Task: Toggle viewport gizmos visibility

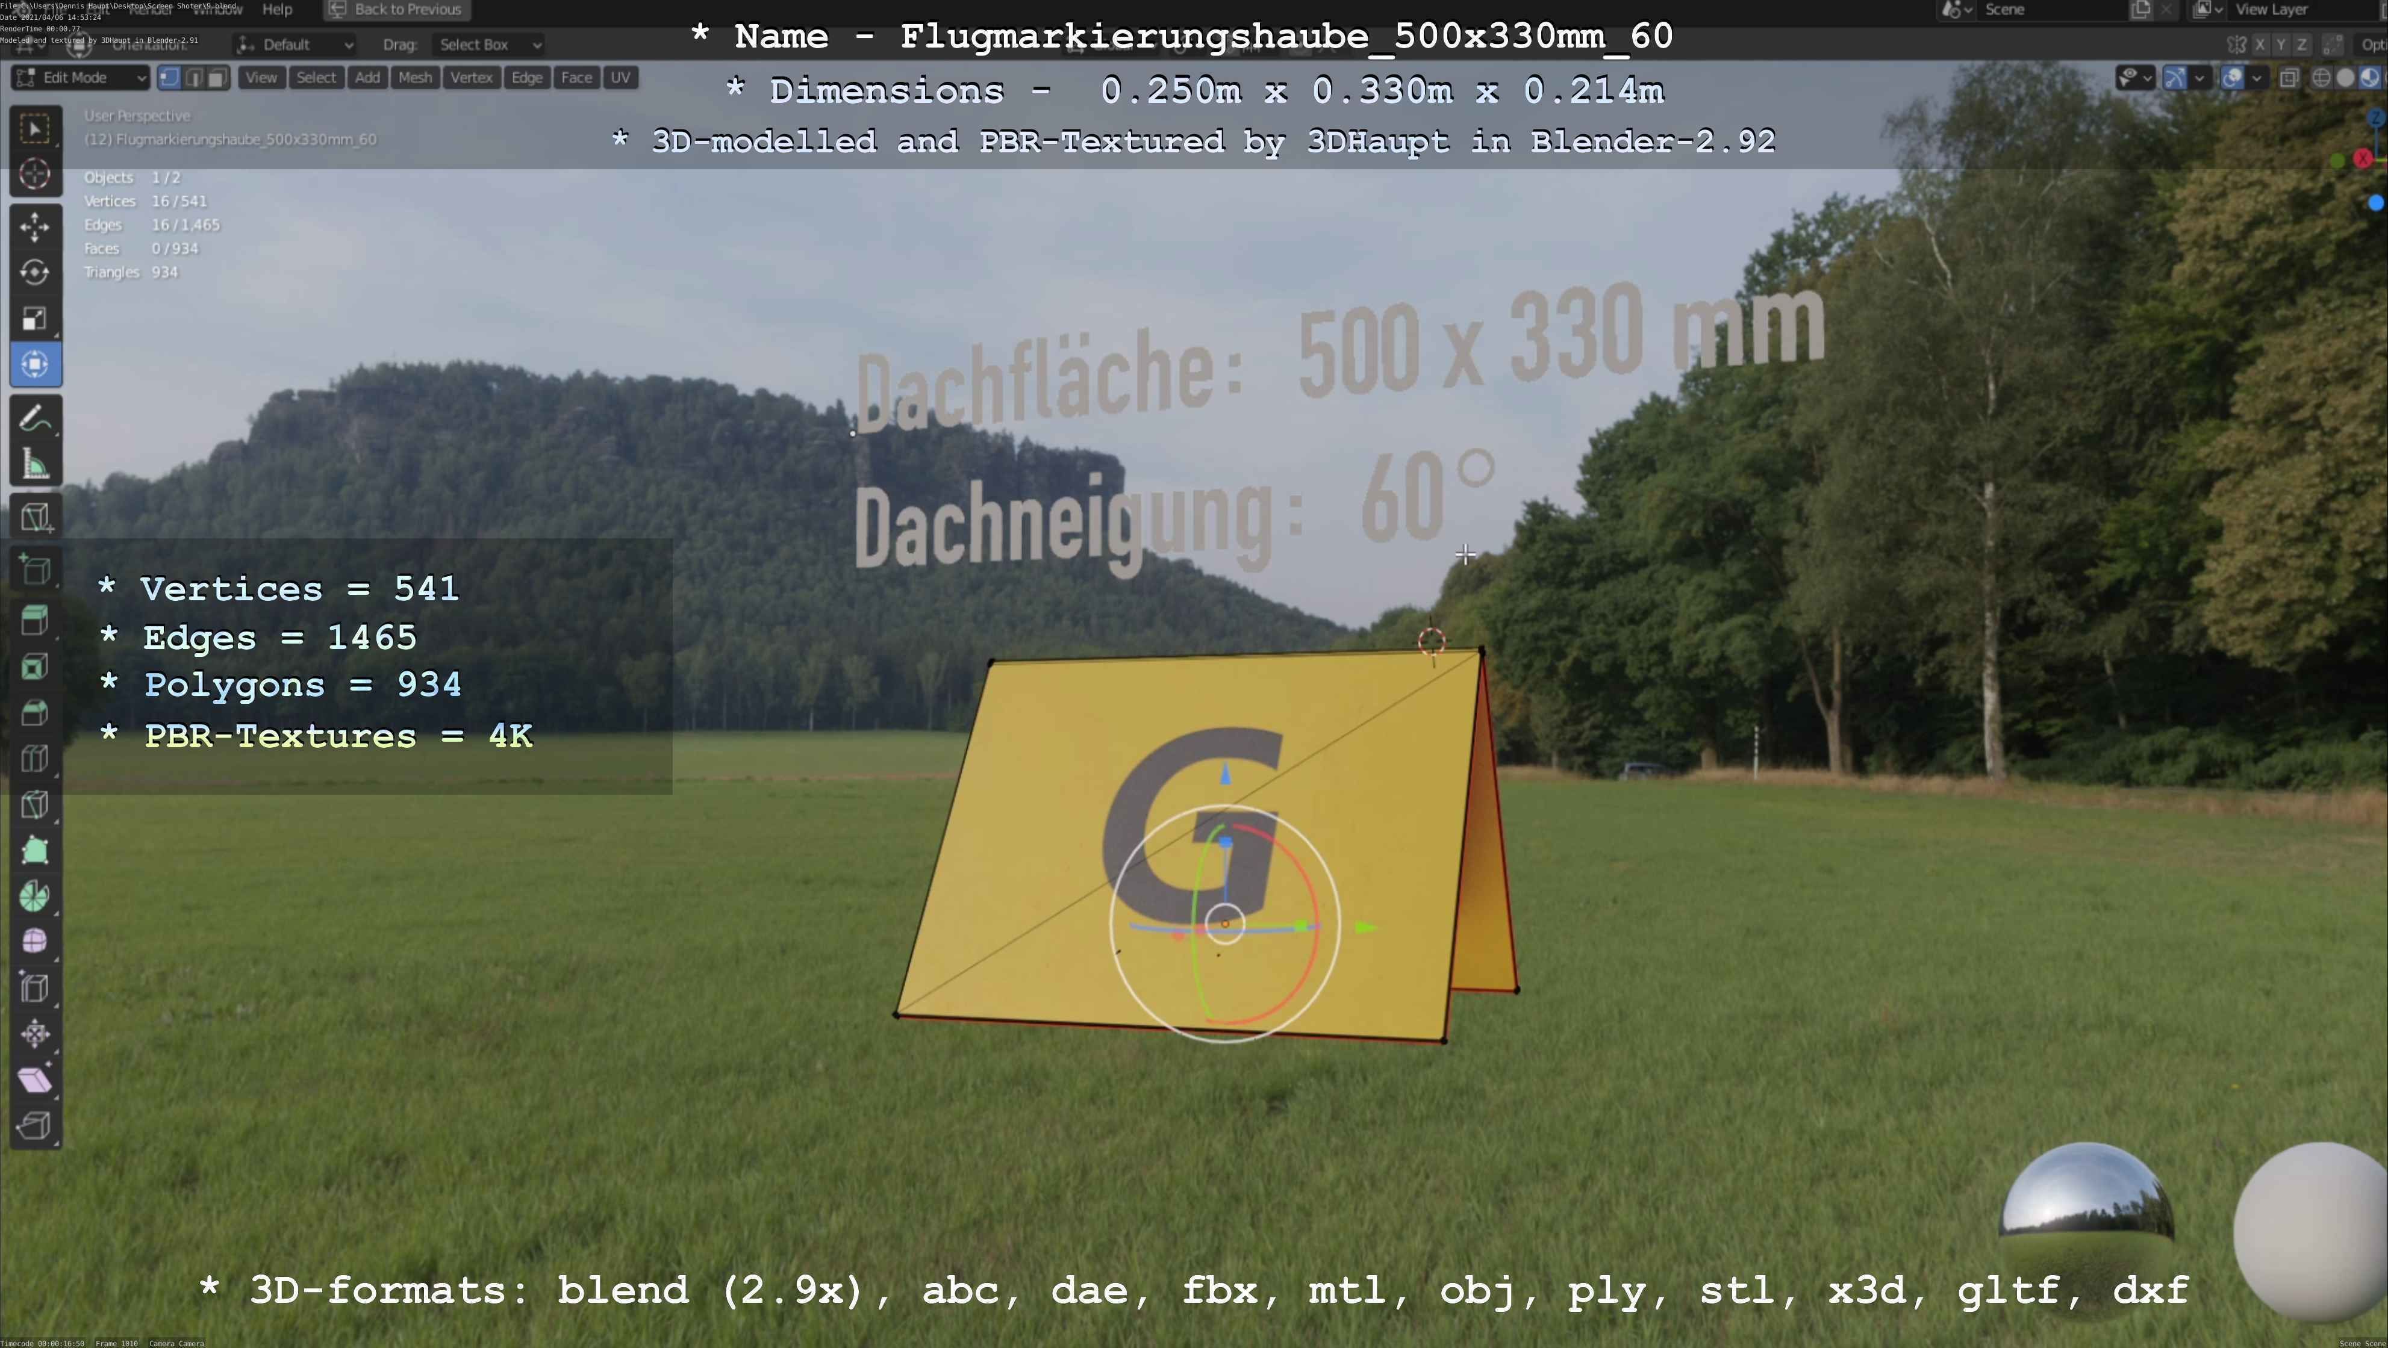Action: click(2175, 78)
